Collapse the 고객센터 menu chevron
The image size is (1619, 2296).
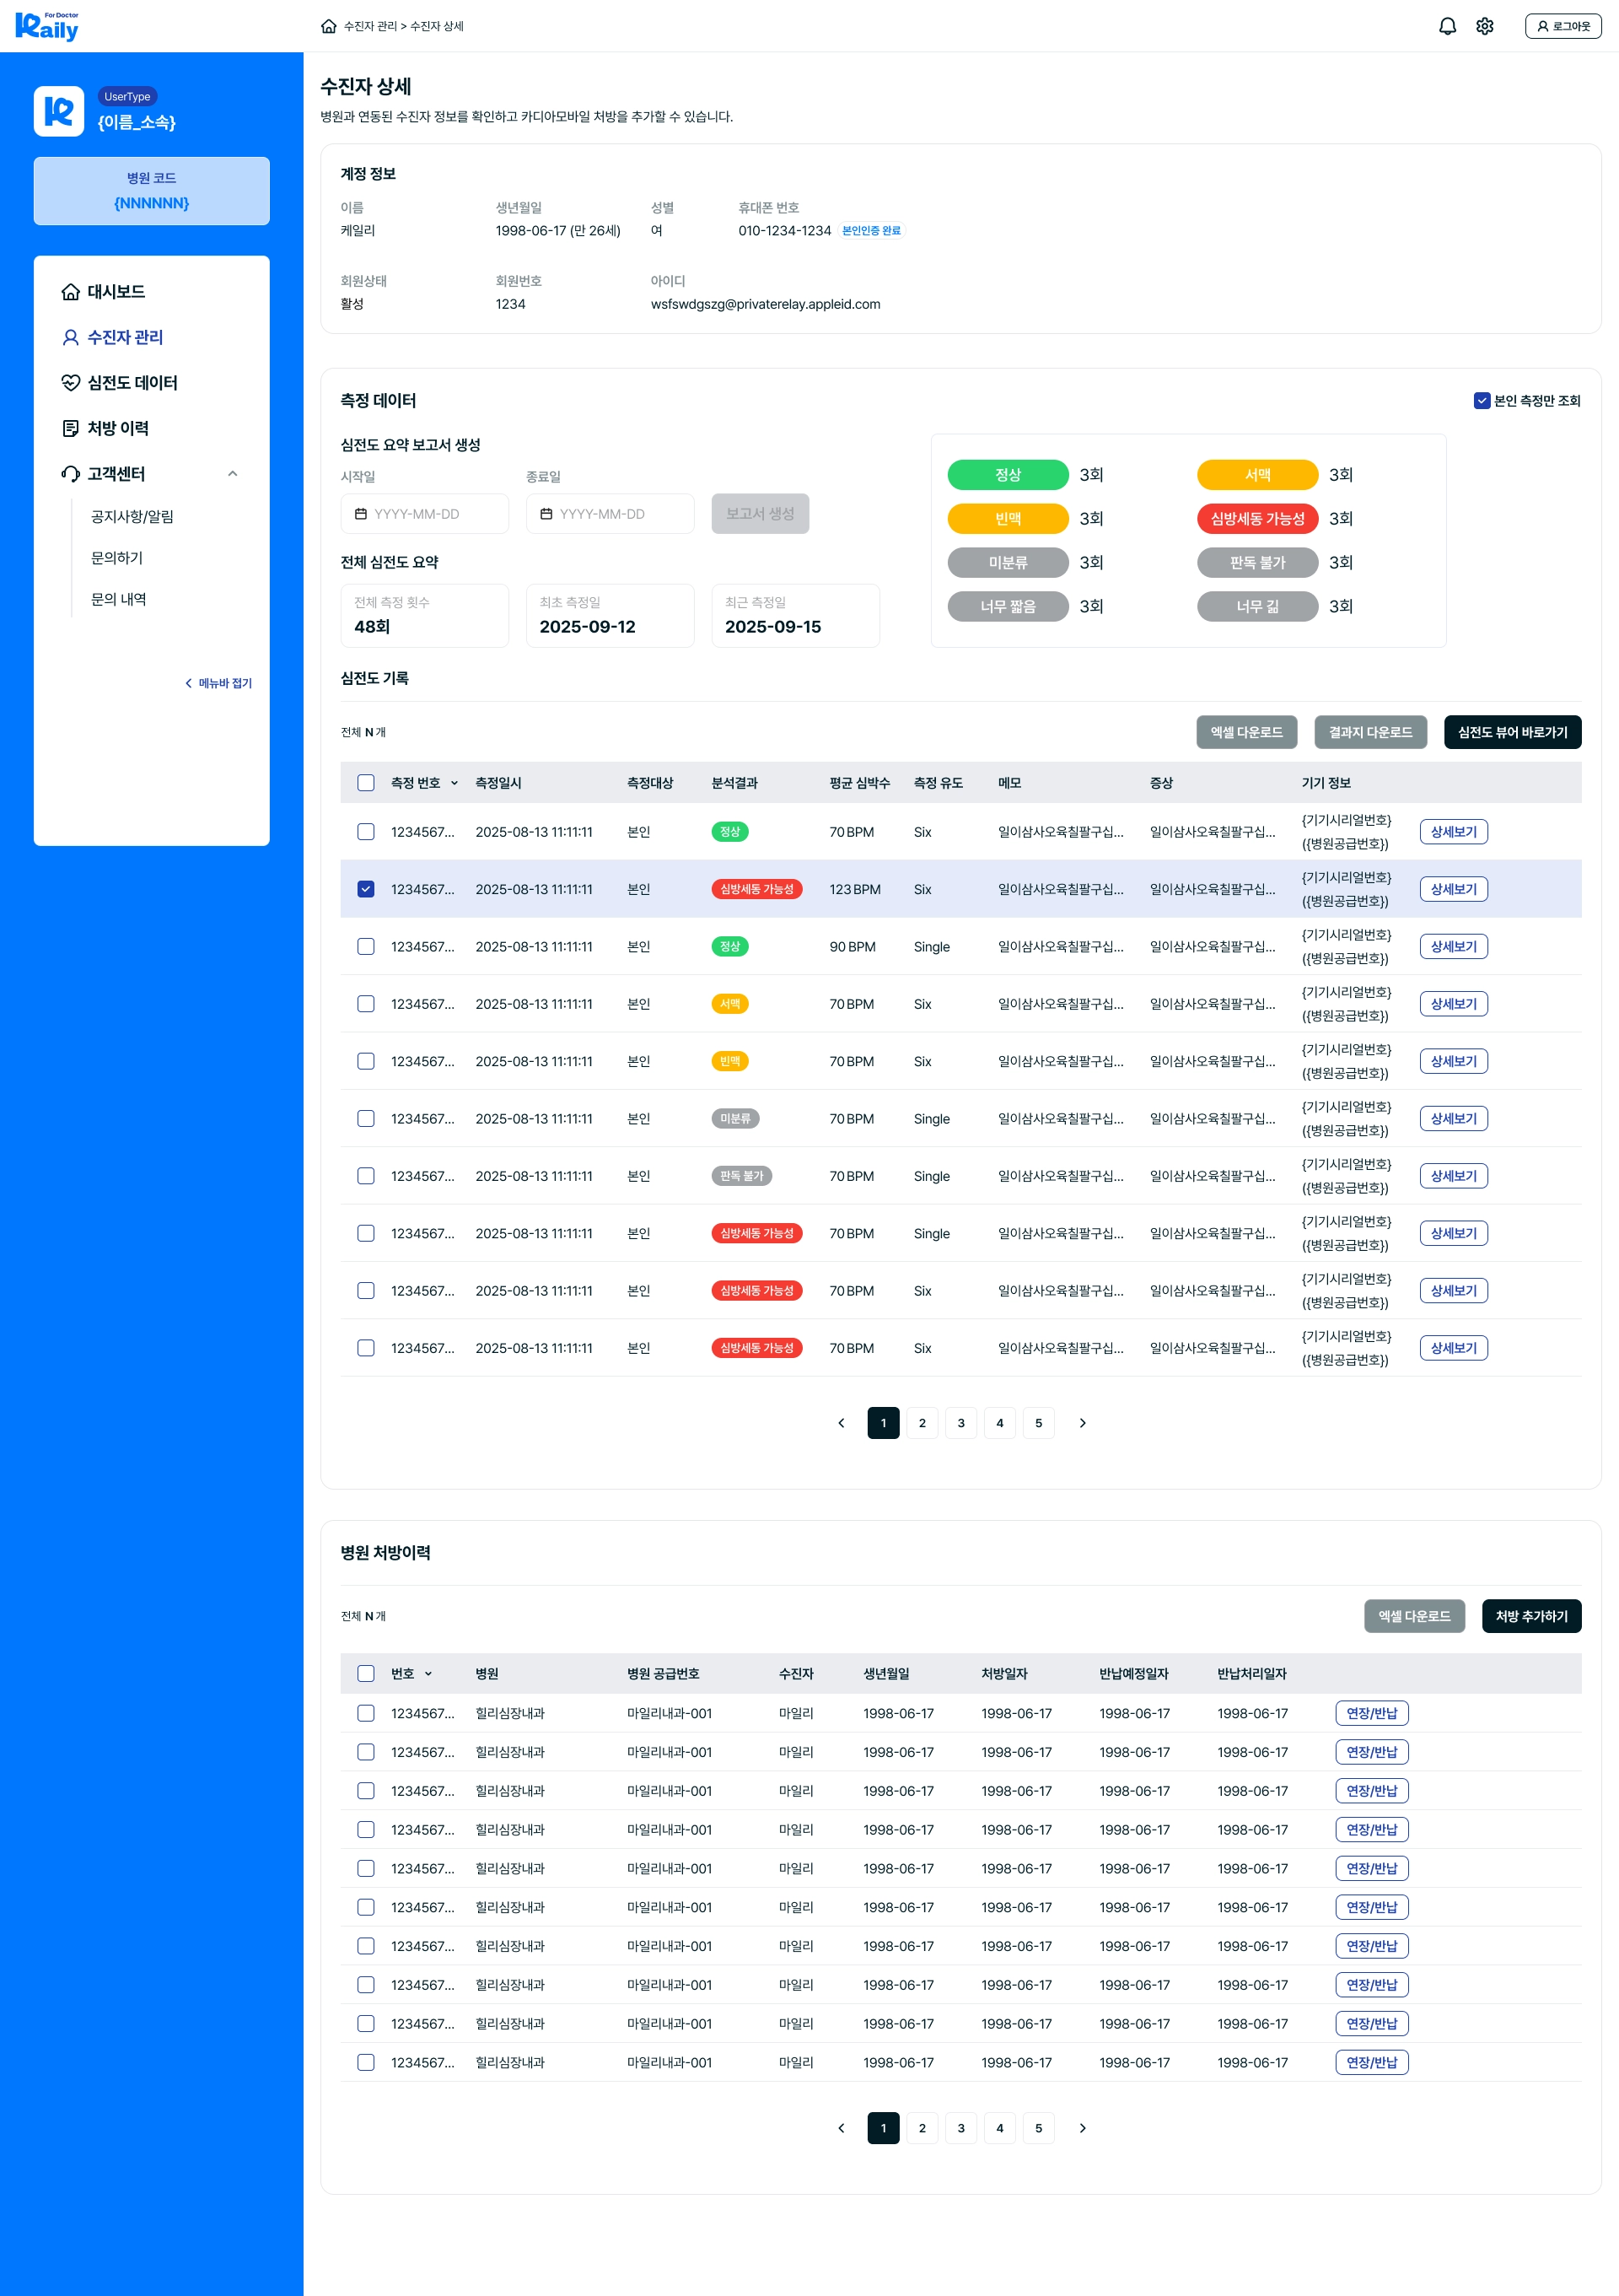coord(233,474)
